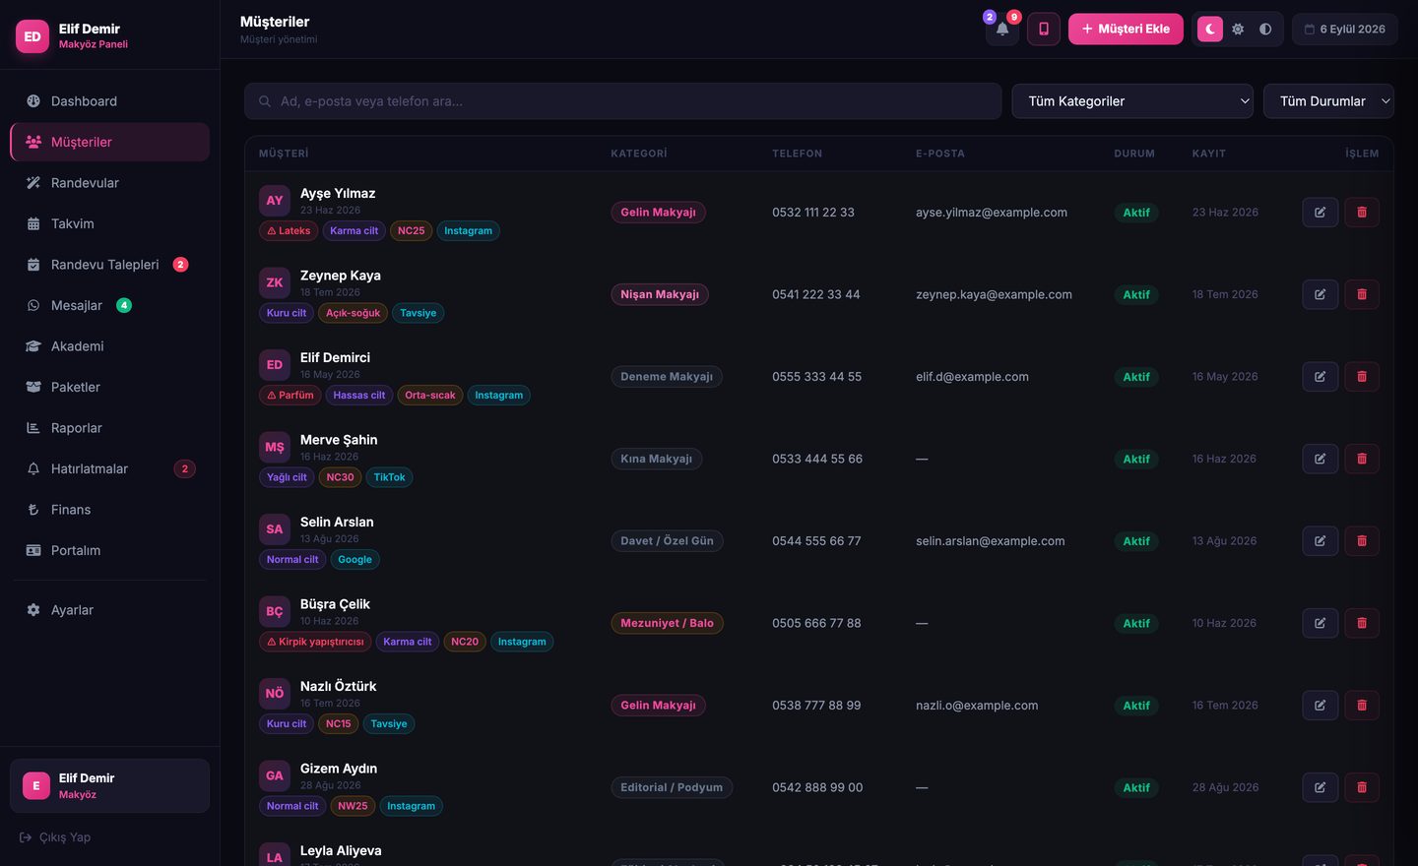
Task: Open Müşteriler sidebar item
Action: click(x=109, y=142)
